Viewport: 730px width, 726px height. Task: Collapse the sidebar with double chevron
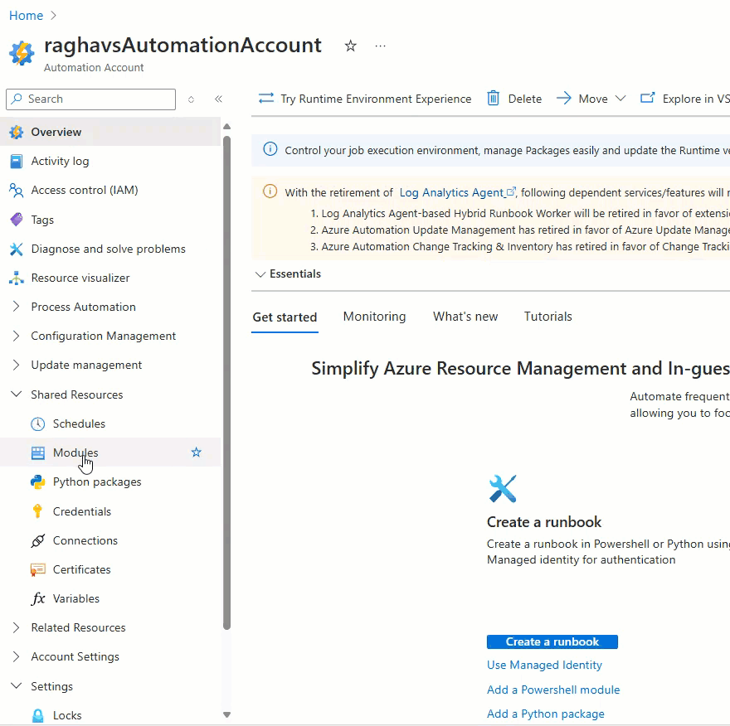click(x=218, y=99)
